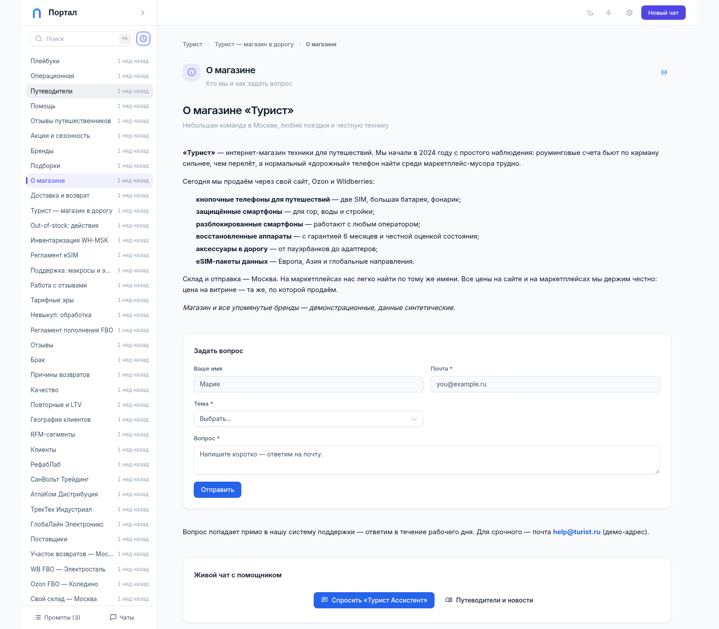Open the code view icon
The image size is (719, 629).
(x=664, y=72)
